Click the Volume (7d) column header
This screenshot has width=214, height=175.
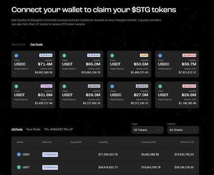[x=187, y=142]
